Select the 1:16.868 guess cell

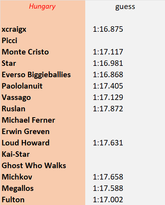125,74
